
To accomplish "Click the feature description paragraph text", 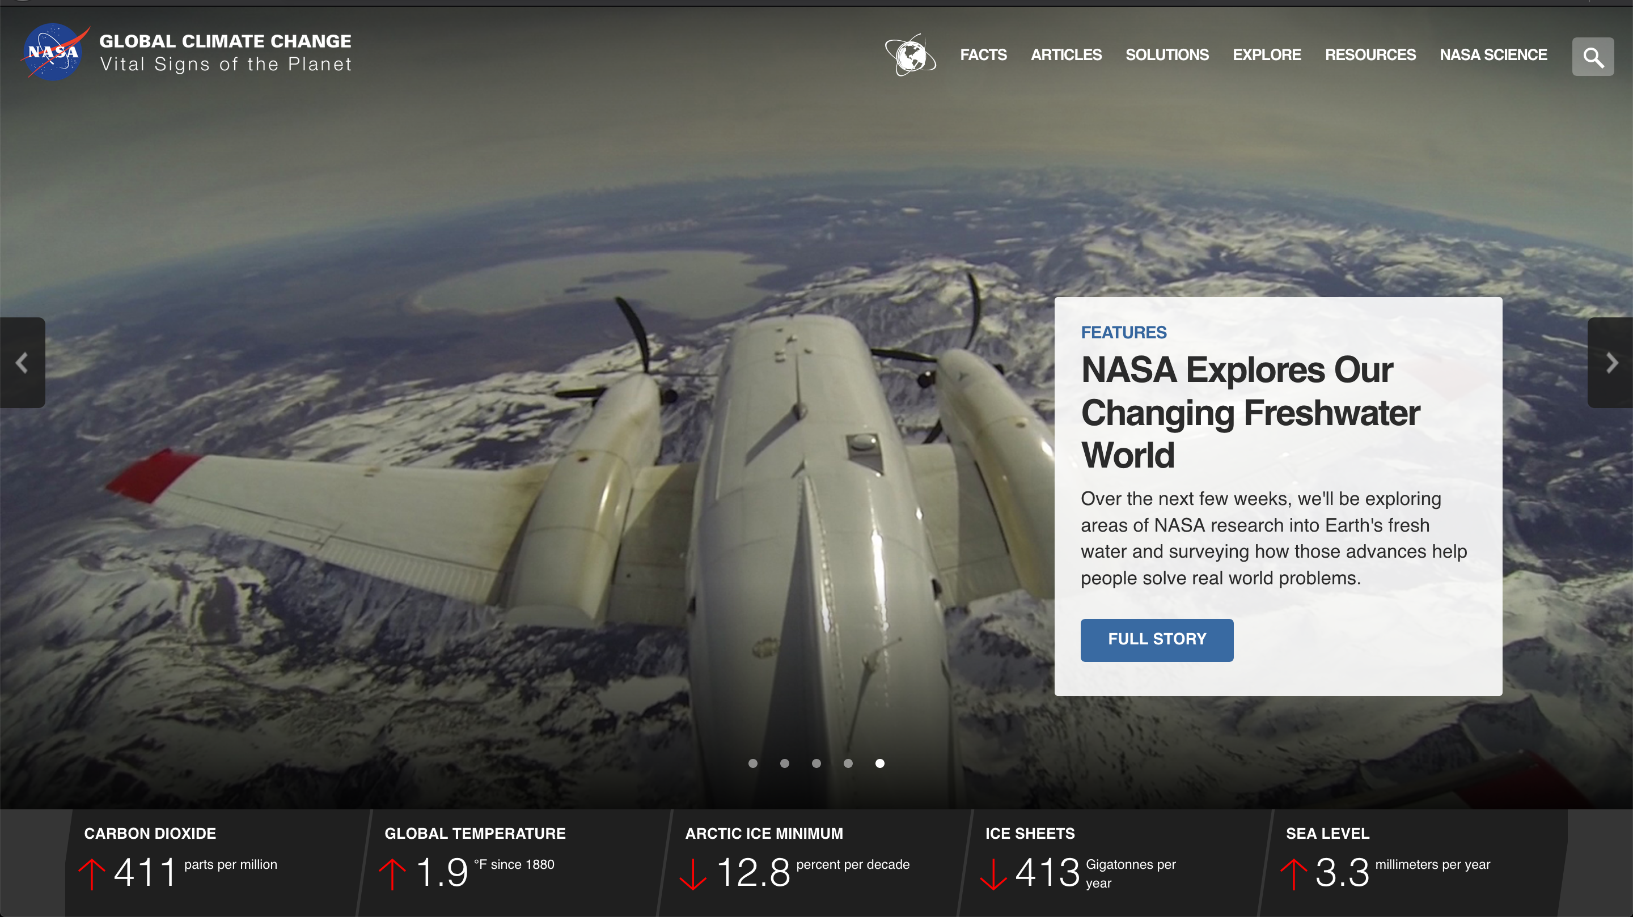I will tap(1274, 538).
